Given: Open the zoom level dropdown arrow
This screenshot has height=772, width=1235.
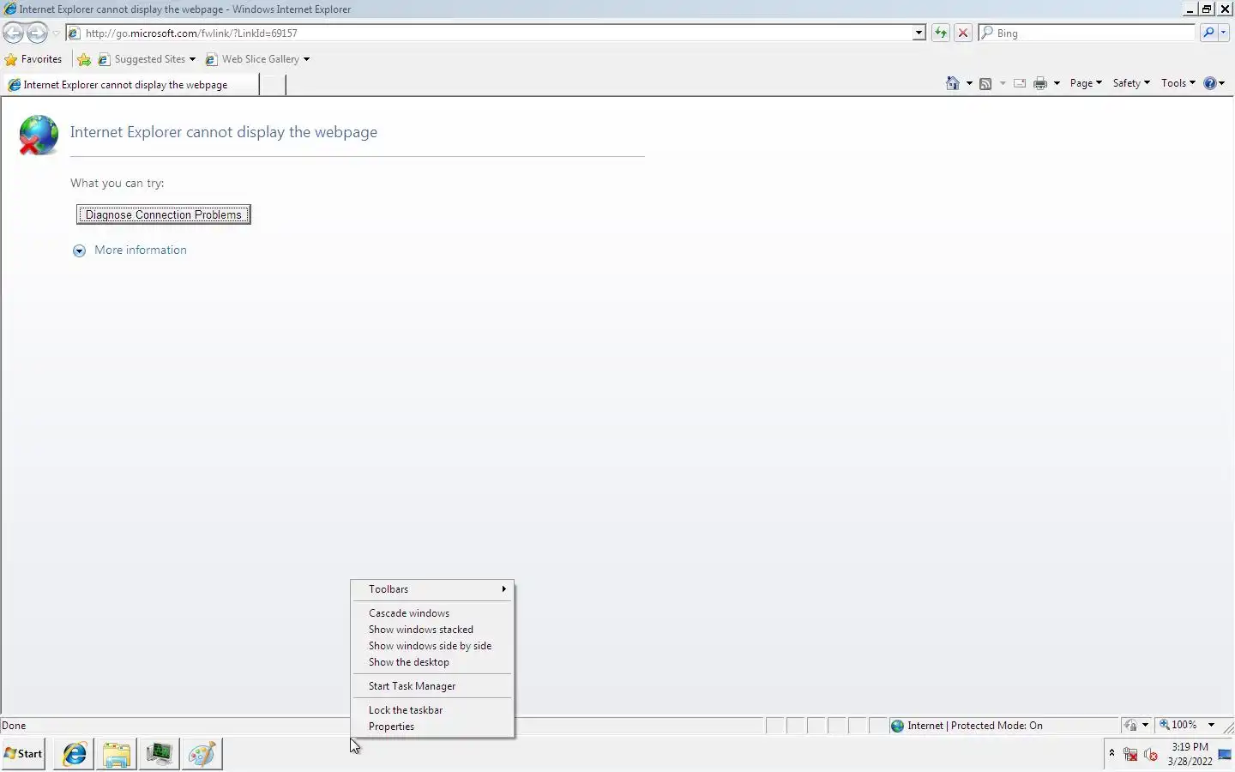Looking at the screenshot, I should click(x=1211, y=726).
